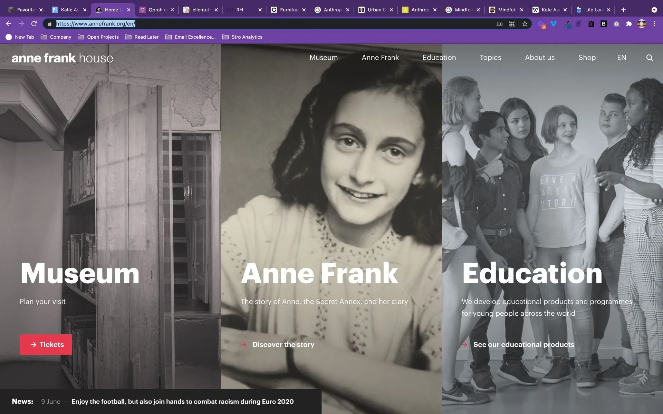
Task: Click the Discover the story link
Action: tap(283, 344)
